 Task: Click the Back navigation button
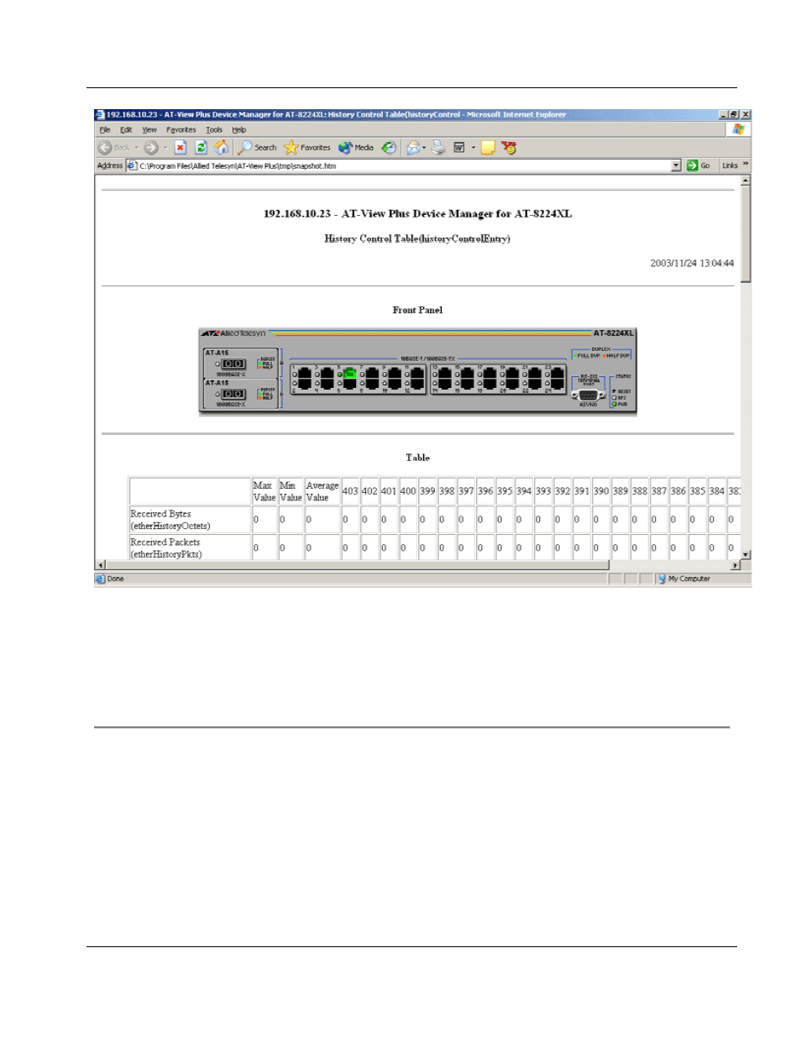pos(114,148)
